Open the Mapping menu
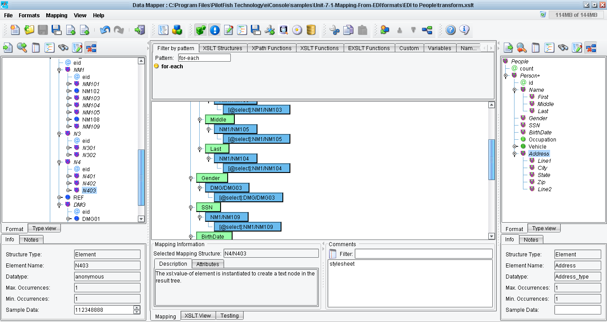The width and height of the screenshot is (607, 322). [57, 15]
